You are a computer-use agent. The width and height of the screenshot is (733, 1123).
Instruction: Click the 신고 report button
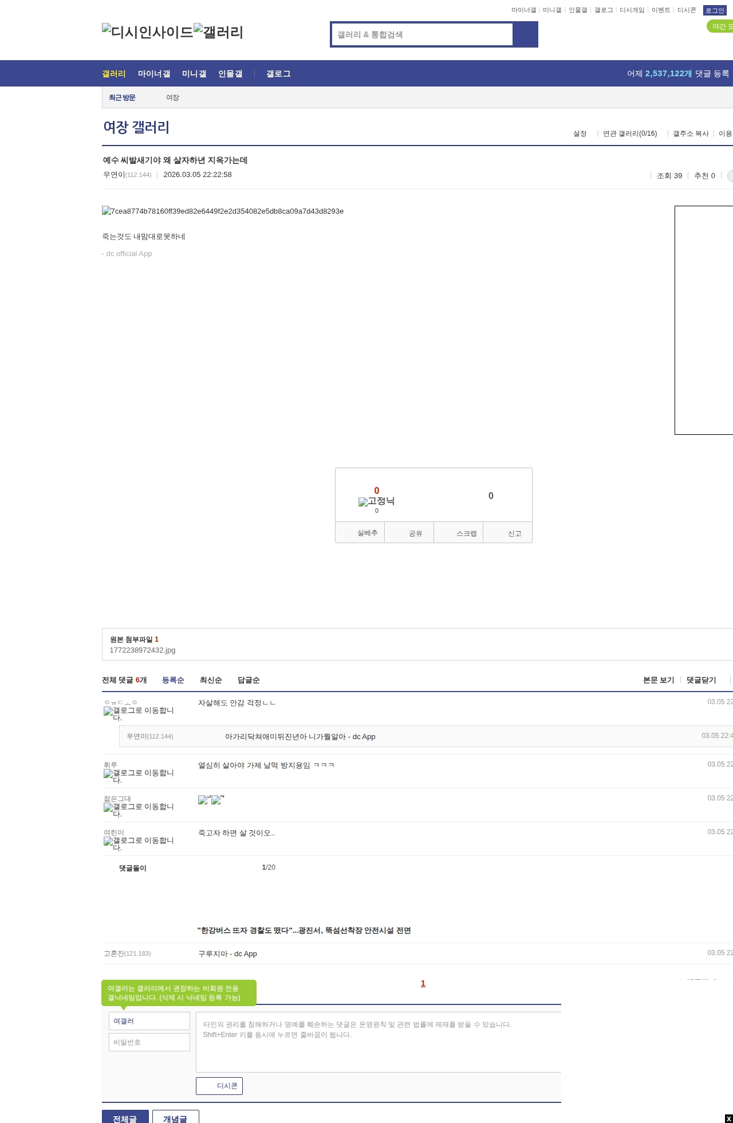tap(514, 533)
